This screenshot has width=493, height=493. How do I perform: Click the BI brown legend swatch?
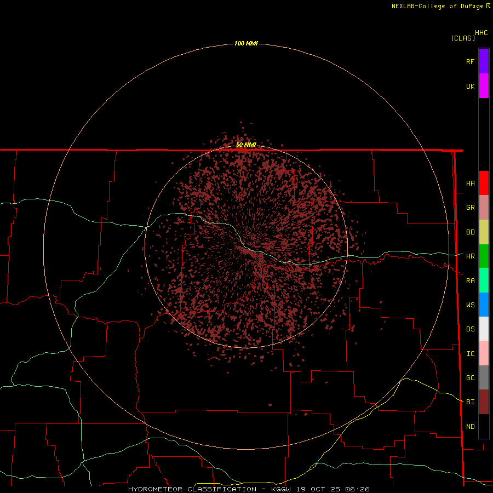tap(484, 402)
